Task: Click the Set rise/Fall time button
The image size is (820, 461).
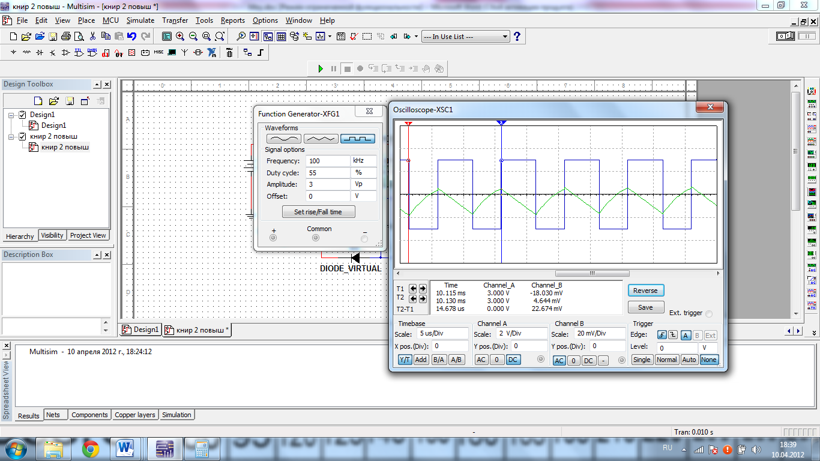Action: pyautogui.click(x=318, y=212)
